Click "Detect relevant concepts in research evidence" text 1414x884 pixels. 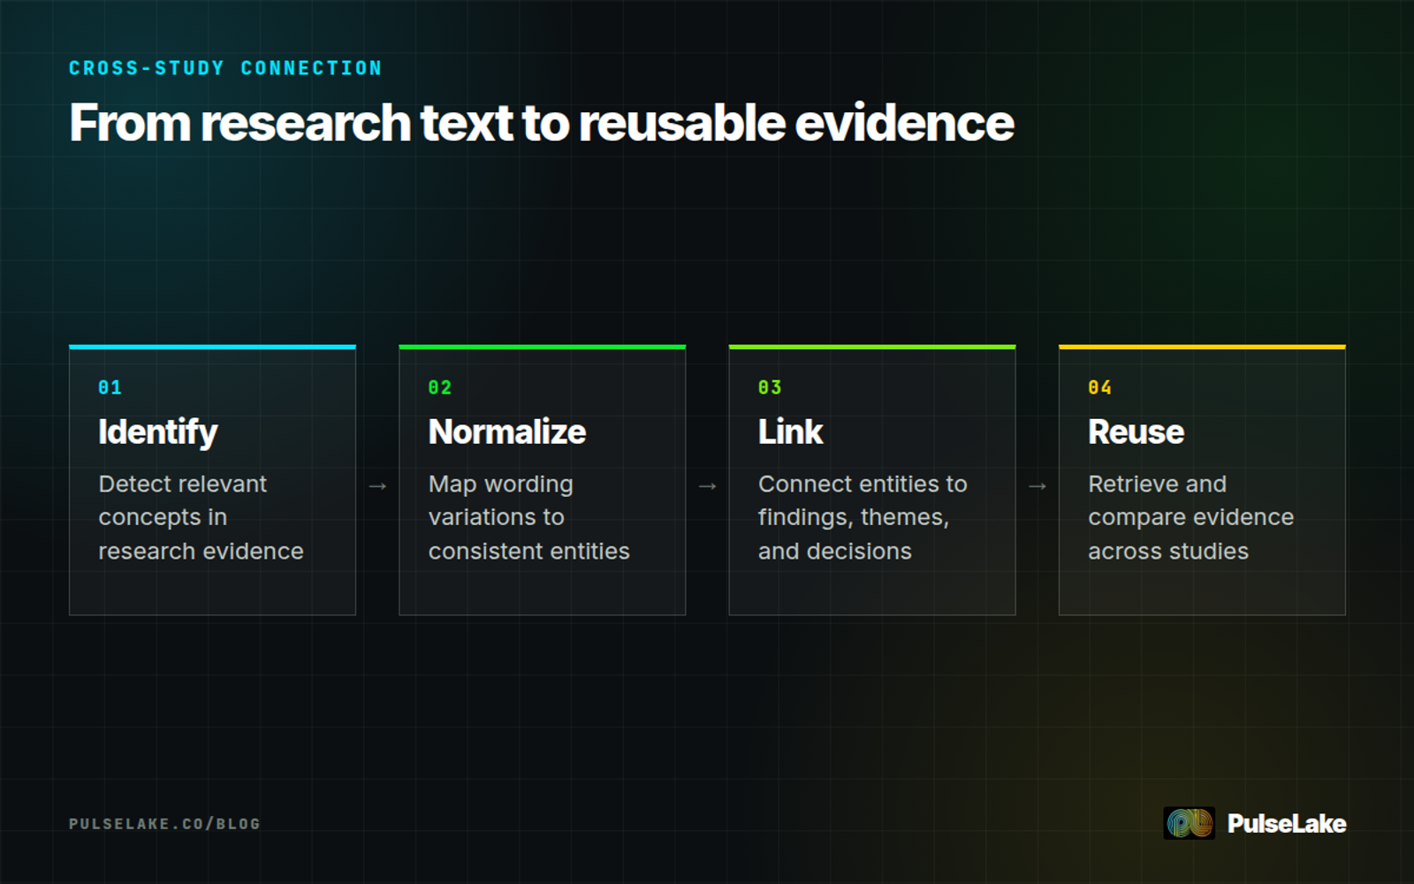pos(201,517)
